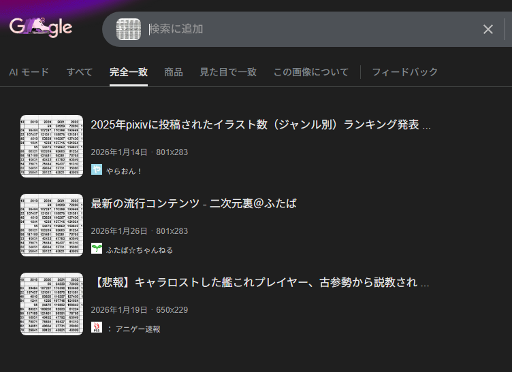The width and height of the screenshot is (512, 372).
Task: Click the second result's table thumbnail
Action: click(52, 225)
